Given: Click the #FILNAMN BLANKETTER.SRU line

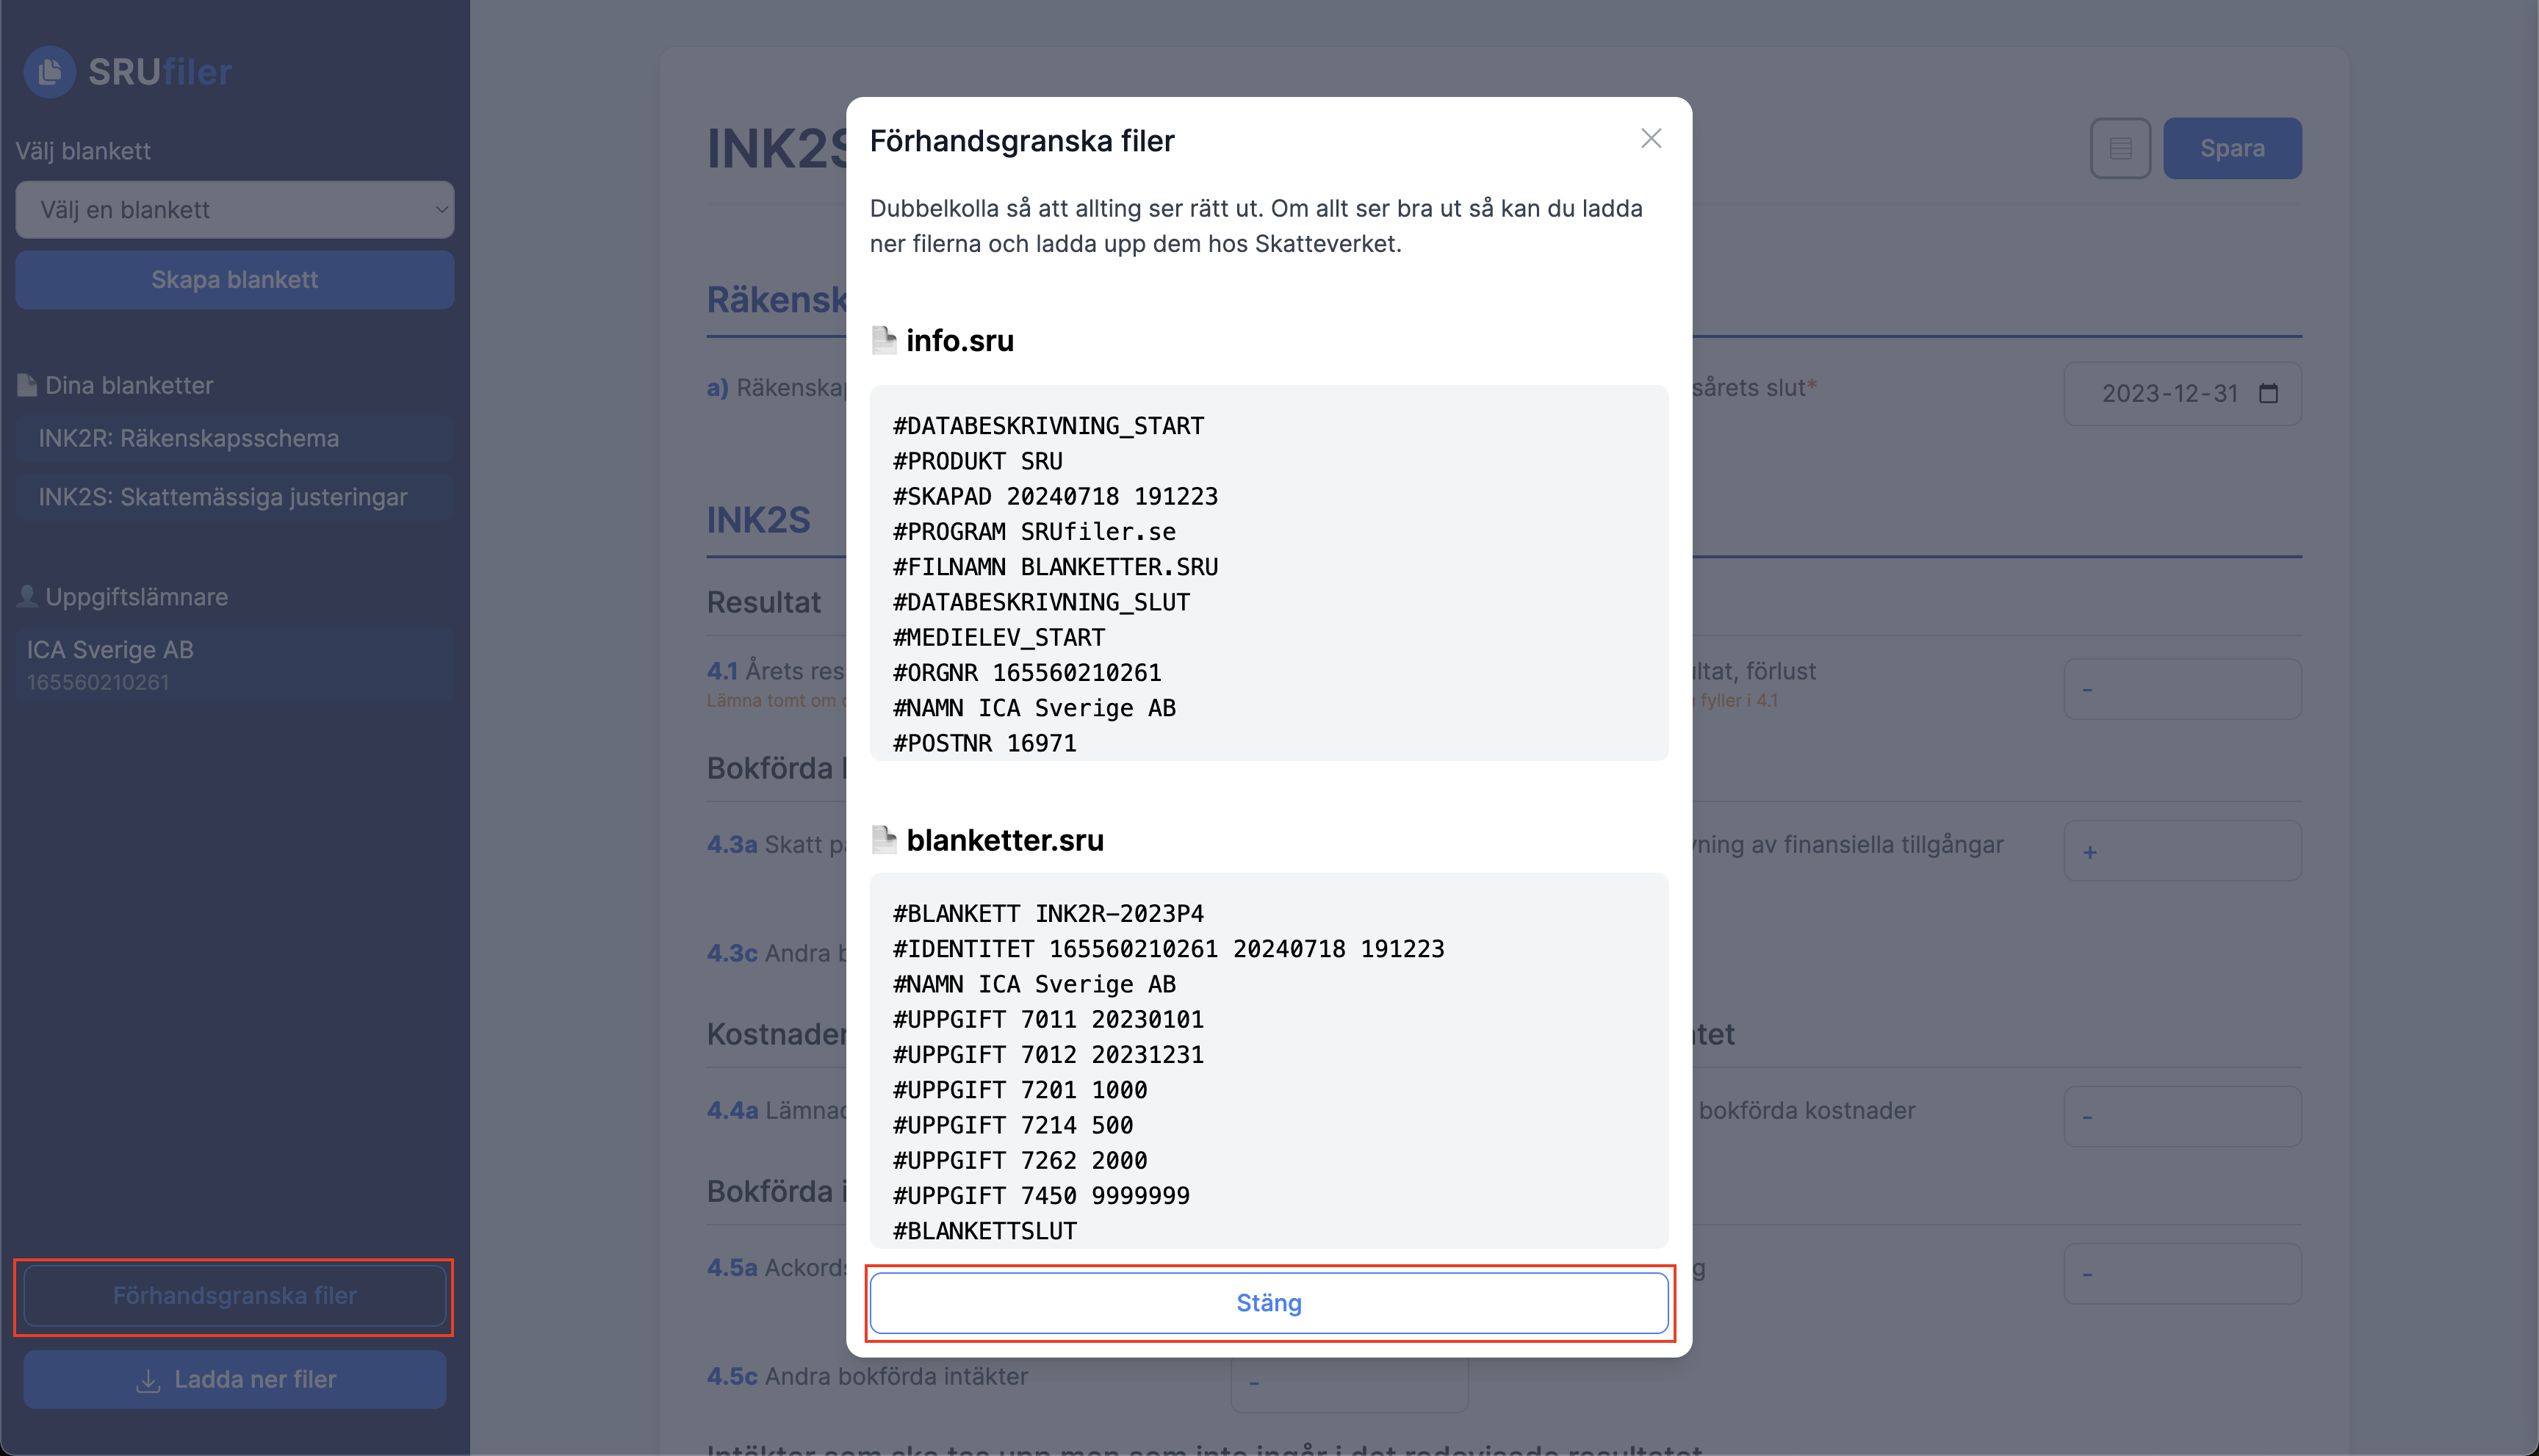Looking at the screenshot, I should [1055, 567].
